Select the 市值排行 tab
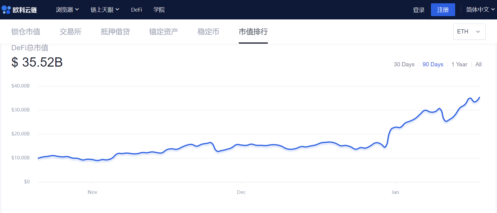497x213 pixels. pos(253,32)
